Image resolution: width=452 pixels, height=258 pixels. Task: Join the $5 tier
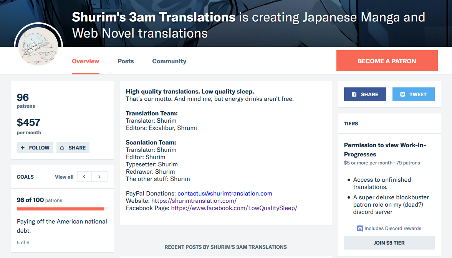click(389, 243)
